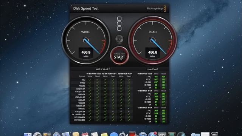This screenshot has width=242, height=136.
Task: Click 1080p30 checkmark under 10 Bit RGB Read
Action: click(113, 100)
